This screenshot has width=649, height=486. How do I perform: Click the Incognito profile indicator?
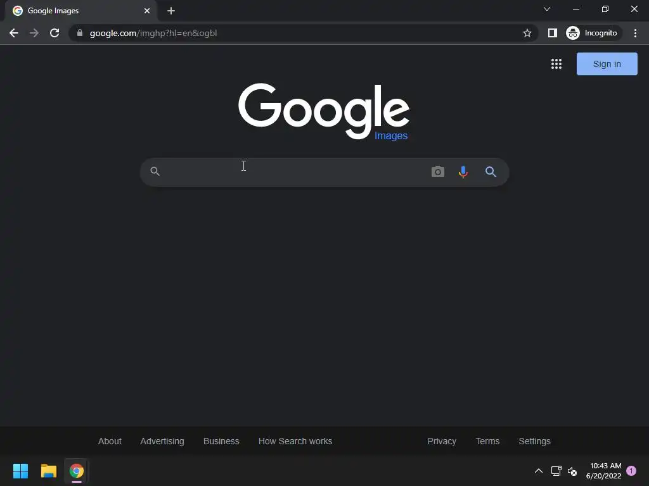point(593,33)
